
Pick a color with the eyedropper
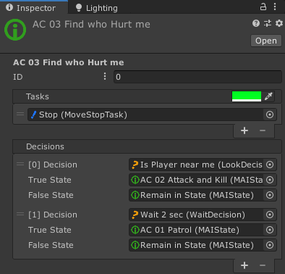point(268,96)
